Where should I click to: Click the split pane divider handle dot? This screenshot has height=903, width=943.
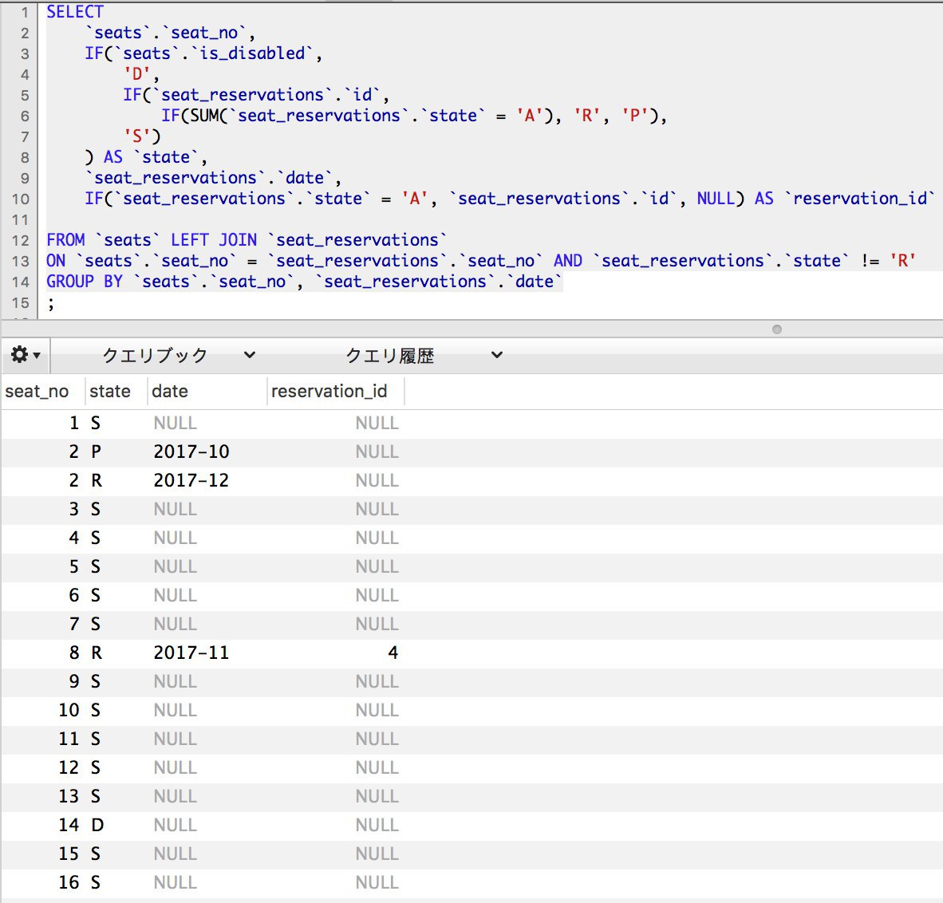777,329
